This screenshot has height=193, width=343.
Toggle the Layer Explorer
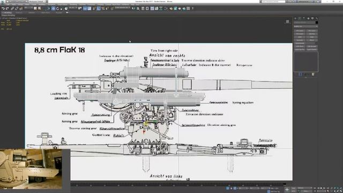(147, 9)
